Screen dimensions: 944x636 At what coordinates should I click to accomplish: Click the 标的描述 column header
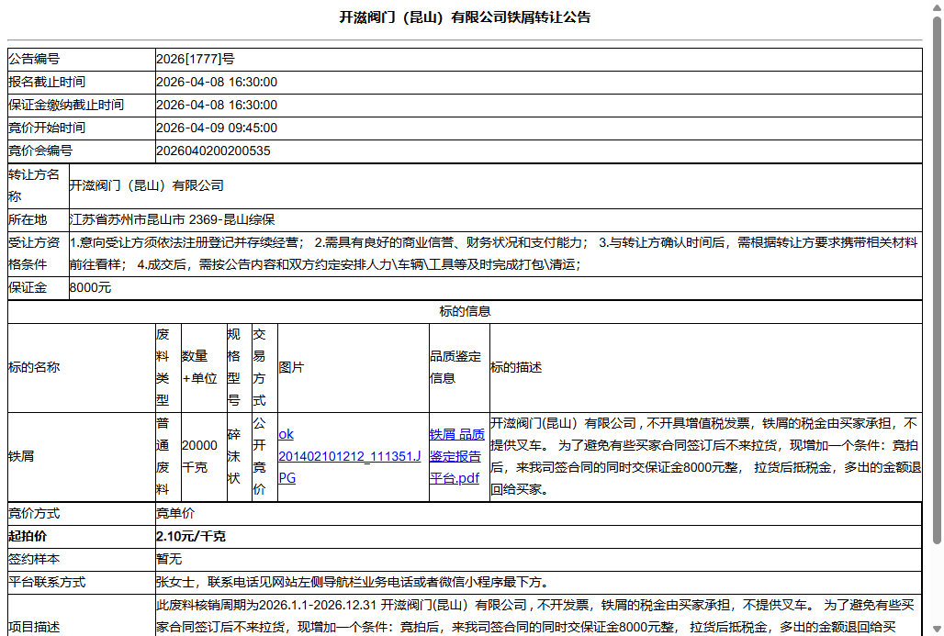[516, 367]
